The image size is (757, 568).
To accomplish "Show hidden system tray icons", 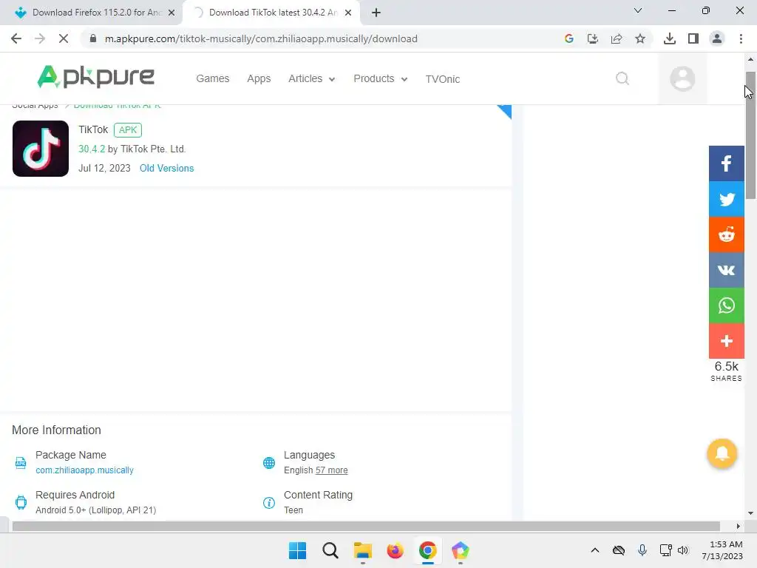I will 595,550.
